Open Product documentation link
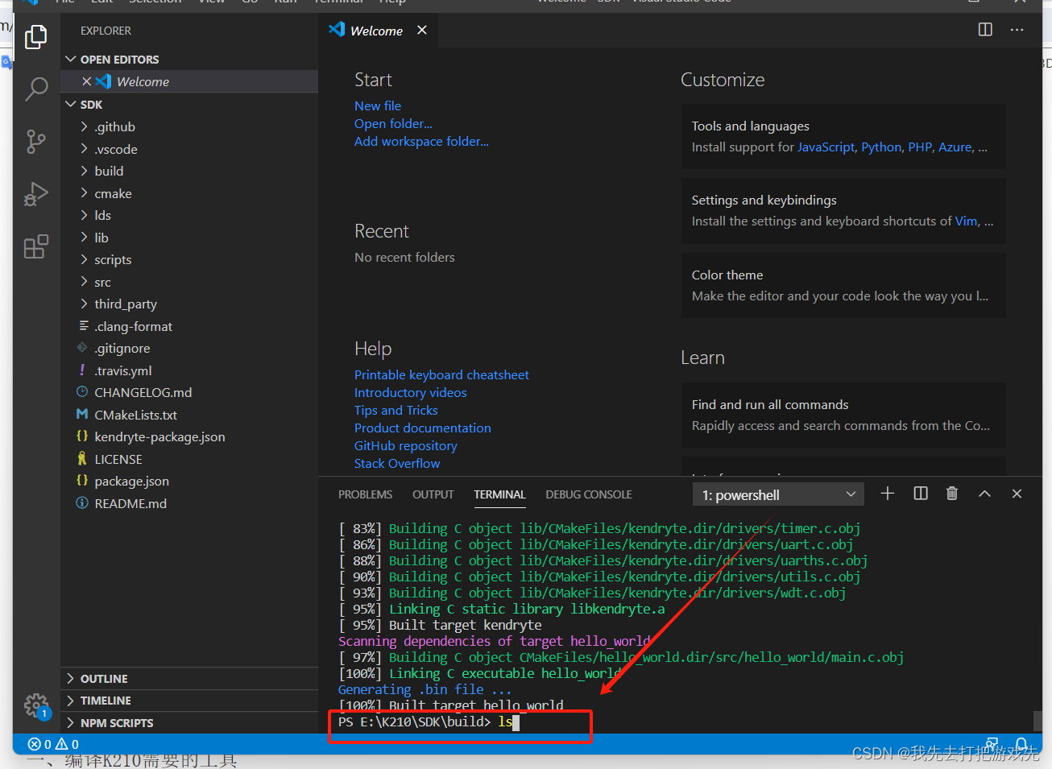The image size is (1052, 769). (x=423, y=428)
